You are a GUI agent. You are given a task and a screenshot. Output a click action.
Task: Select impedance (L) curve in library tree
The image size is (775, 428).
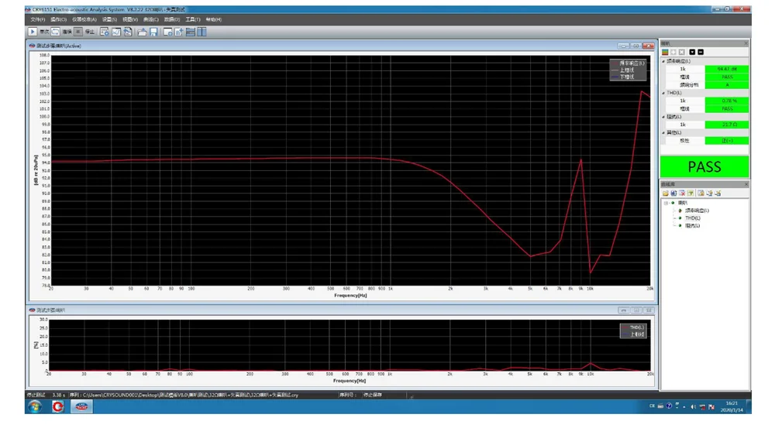point(692,225)
